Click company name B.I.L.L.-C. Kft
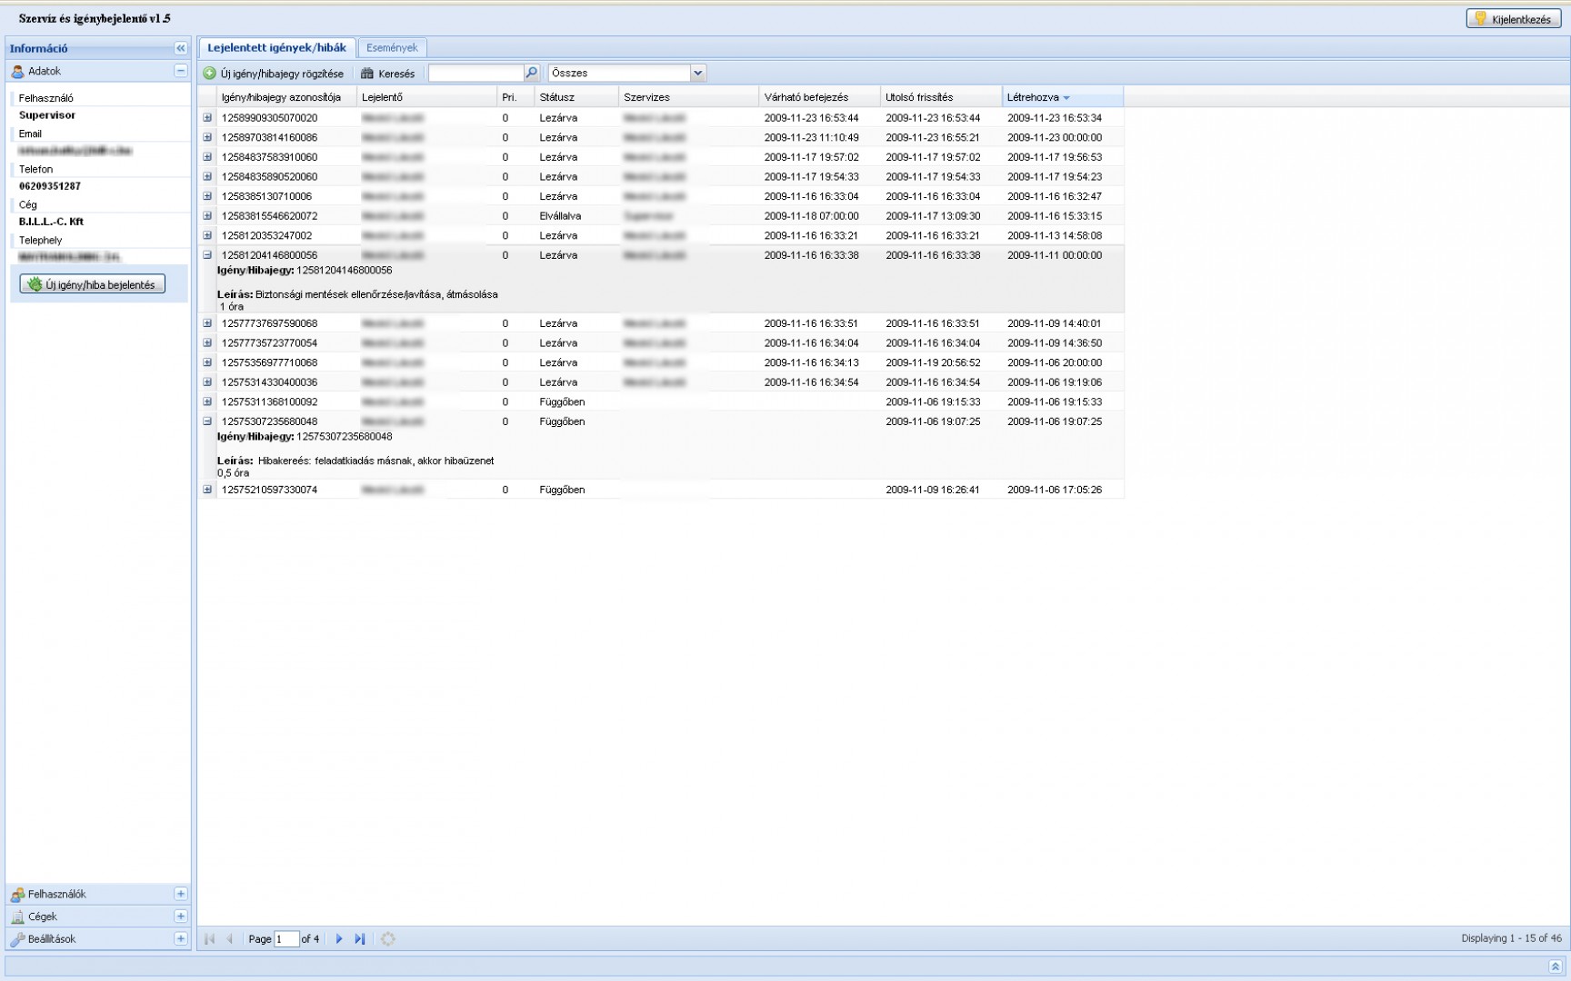Image resolution: width=1571 pixels, height=981 pixels. [51, 222]
